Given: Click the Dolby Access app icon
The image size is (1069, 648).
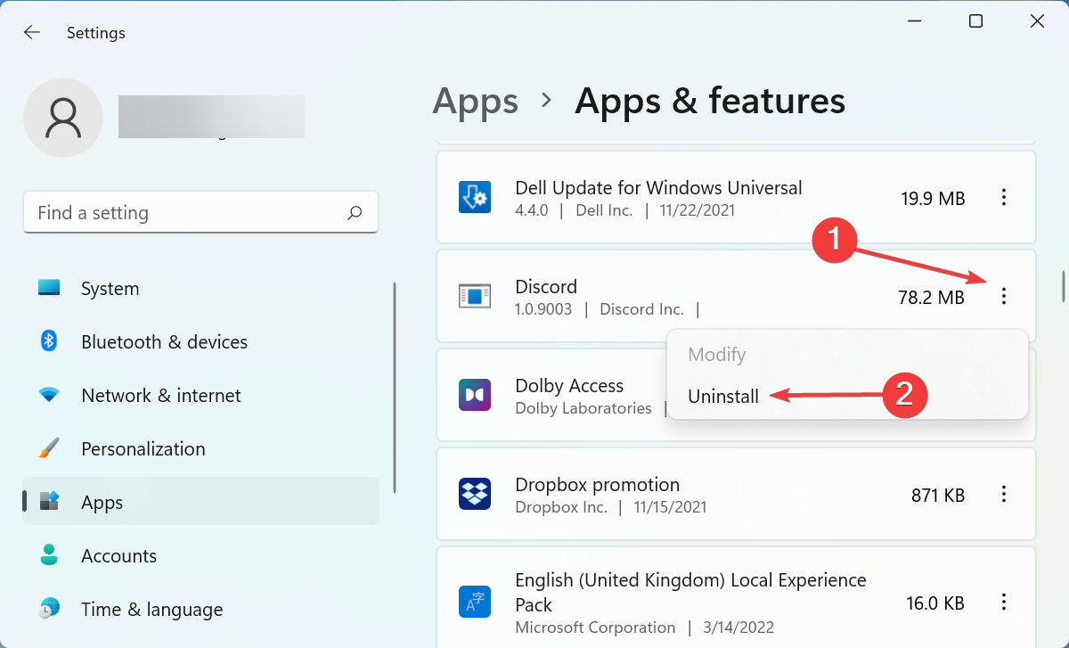Looking at the screenshot, I should click(475, 395).
